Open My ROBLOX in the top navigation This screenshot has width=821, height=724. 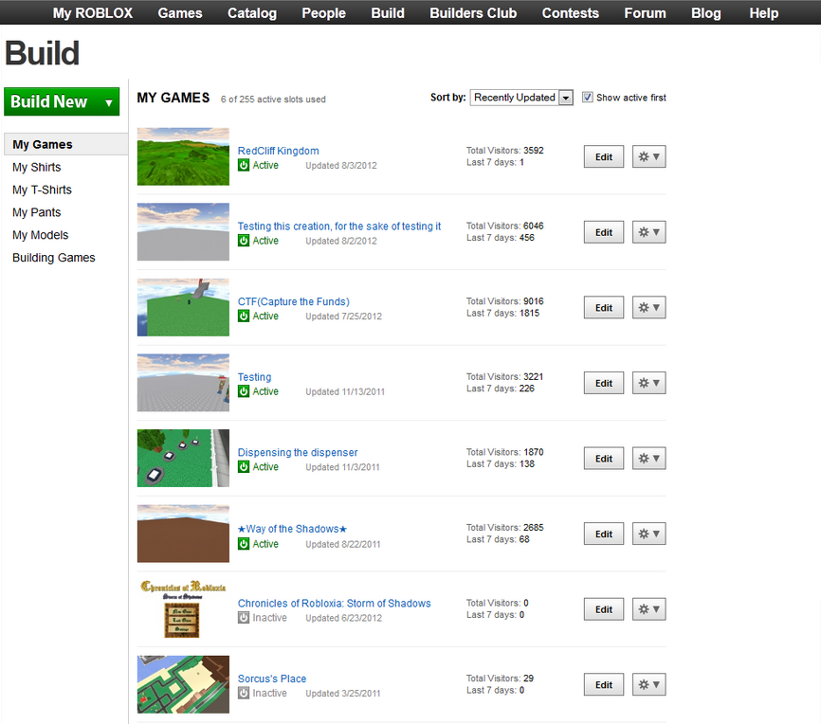(x=93, y=13)
